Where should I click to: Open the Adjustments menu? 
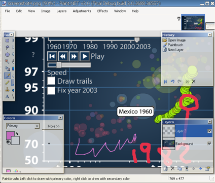click(82, 11)
